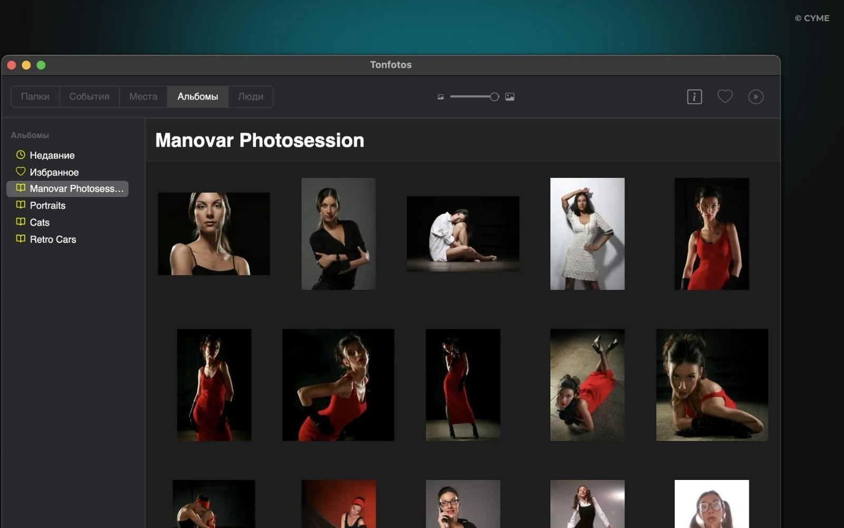Viewport: 844px width, 528px height.
Task: Click the yellow minimize window button
Action: click(x=26, y=65)
